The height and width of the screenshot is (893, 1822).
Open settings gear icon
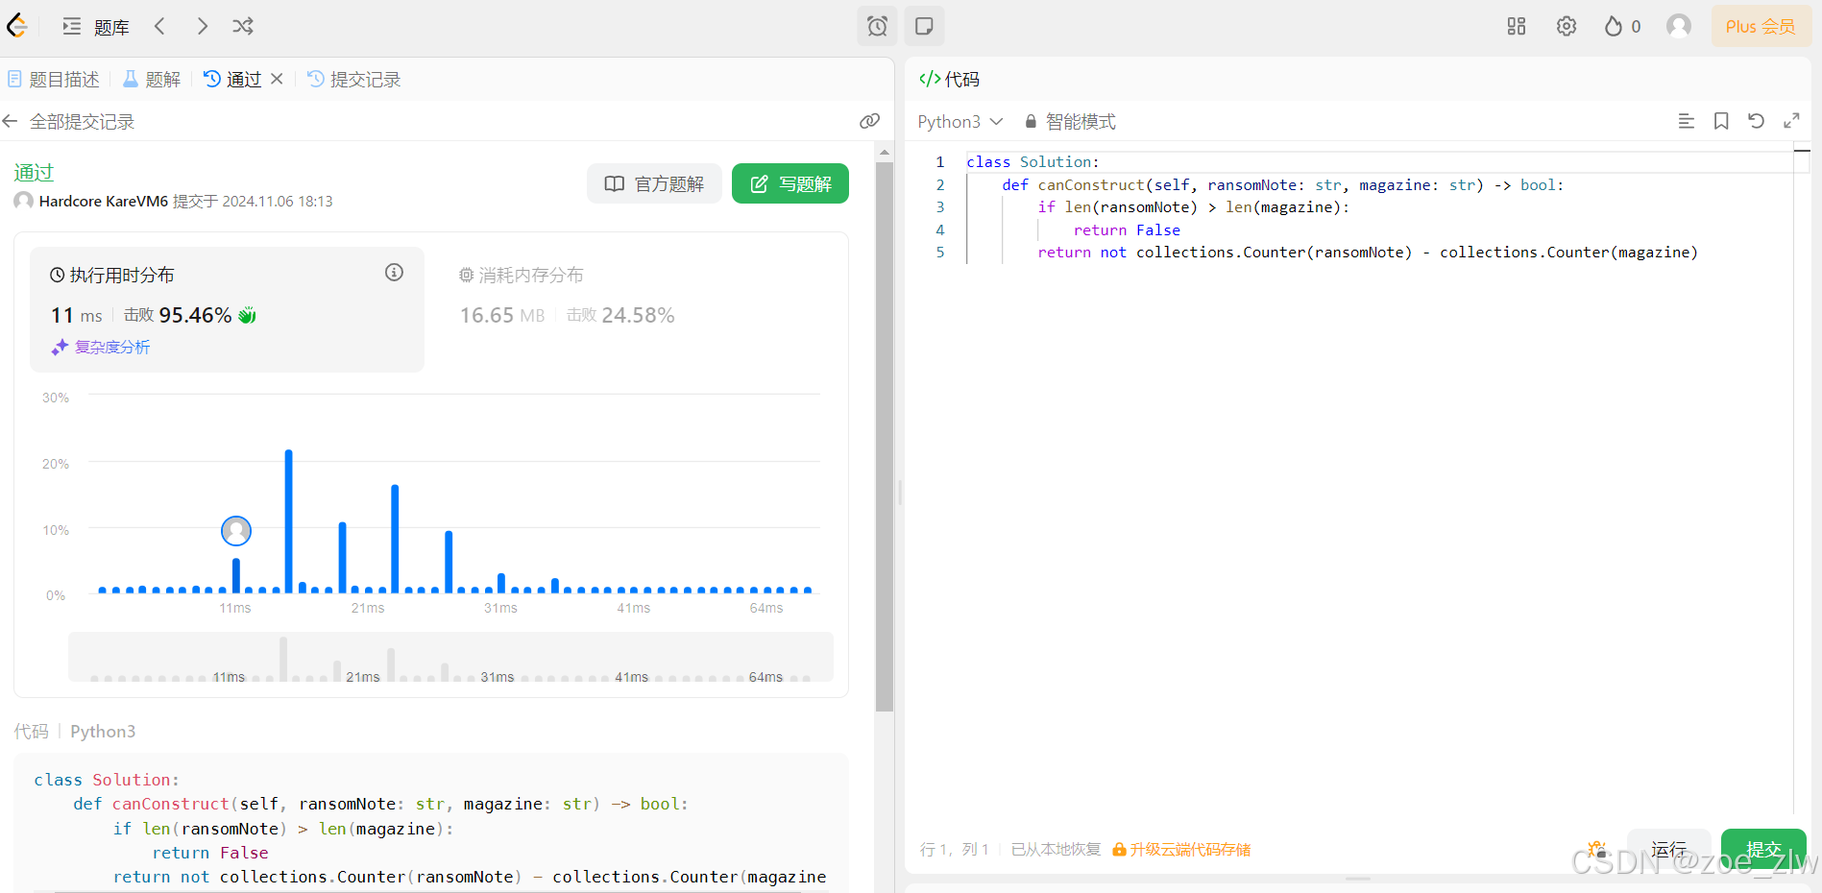pos(1567,26)
